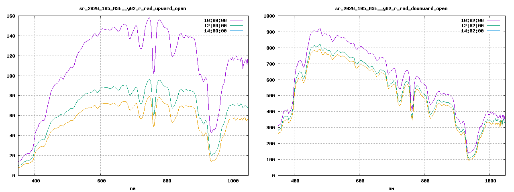514x192 pixels.
Task: Click the 160 y-axis tick on left chart
Action: (10, 16)
